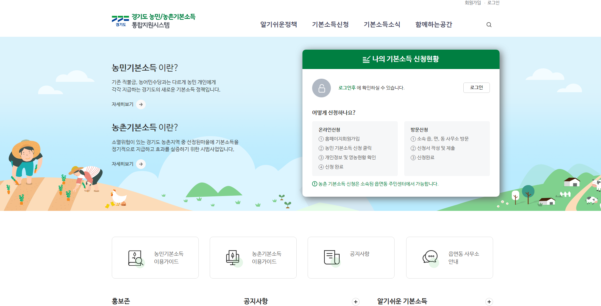Click step ② 농민 기본소득 신청 클릭
Viewport: 601px width, 306px height.
point(345,148)
